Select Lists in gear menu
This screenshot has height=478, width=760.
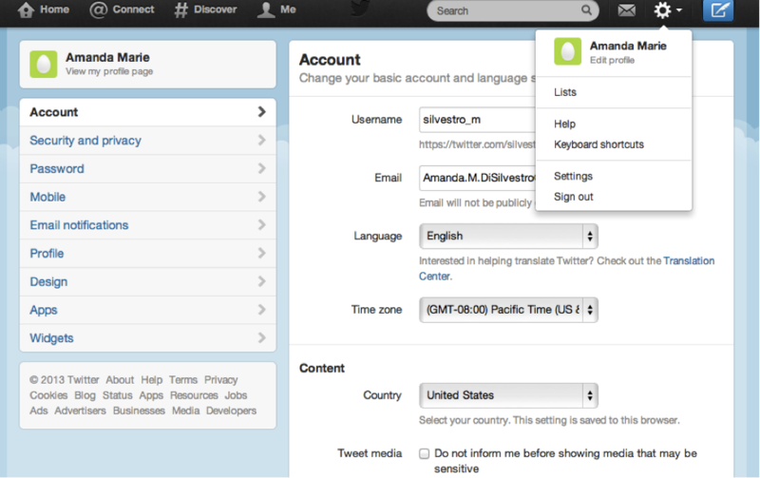(x=565, y=92)
